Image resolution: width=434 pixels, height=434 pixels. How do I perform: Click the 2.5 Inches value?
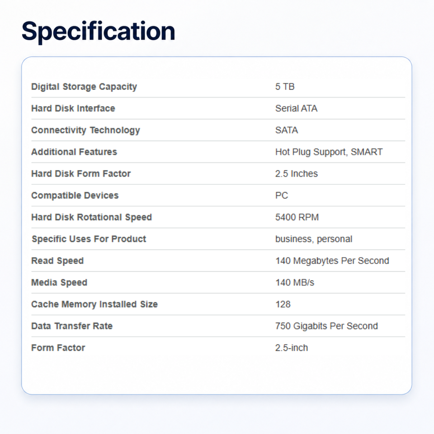[x=297, y=174]
